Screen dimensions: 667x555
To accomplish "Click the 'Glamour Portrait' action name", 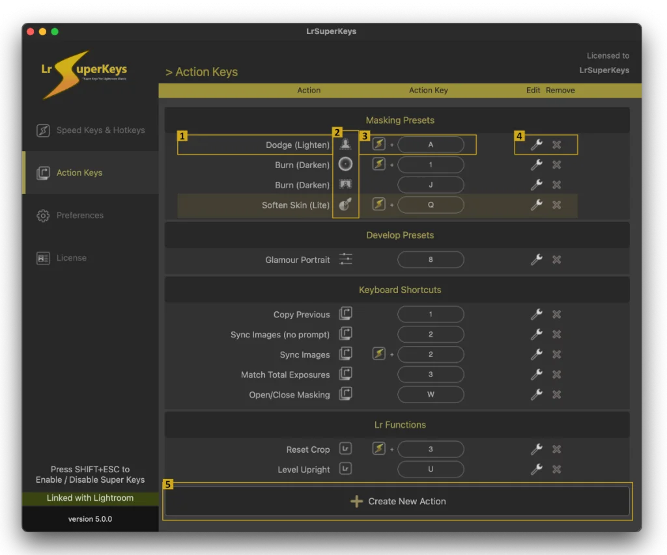I will (x=297, y=260).
